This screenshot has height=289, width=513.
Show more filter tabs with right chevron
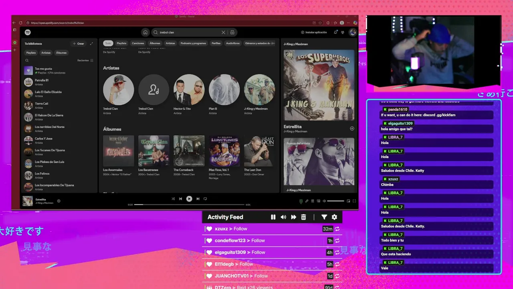point(273,43)
